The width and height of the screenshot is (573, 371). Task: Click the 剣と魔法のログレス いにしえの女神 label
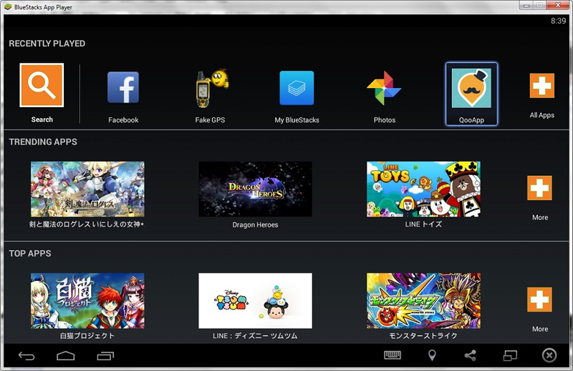click(x=87, y=224)
